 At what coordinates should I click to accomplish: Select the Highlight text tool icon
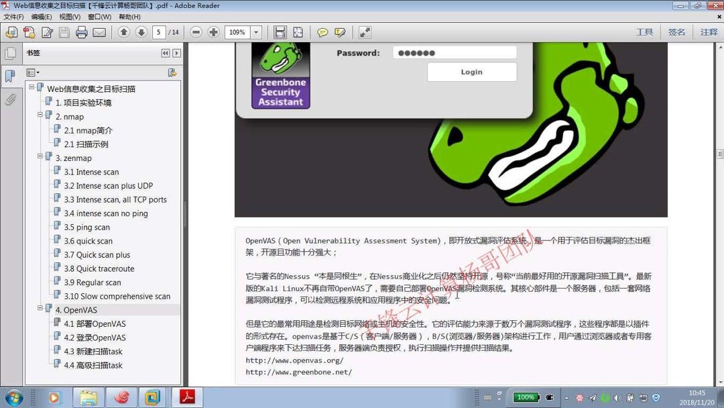[x=341, y=32]
